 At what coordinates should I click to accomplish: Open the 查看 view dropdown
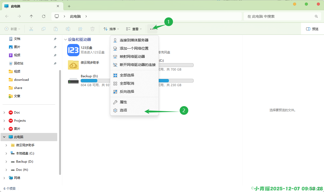134,29
